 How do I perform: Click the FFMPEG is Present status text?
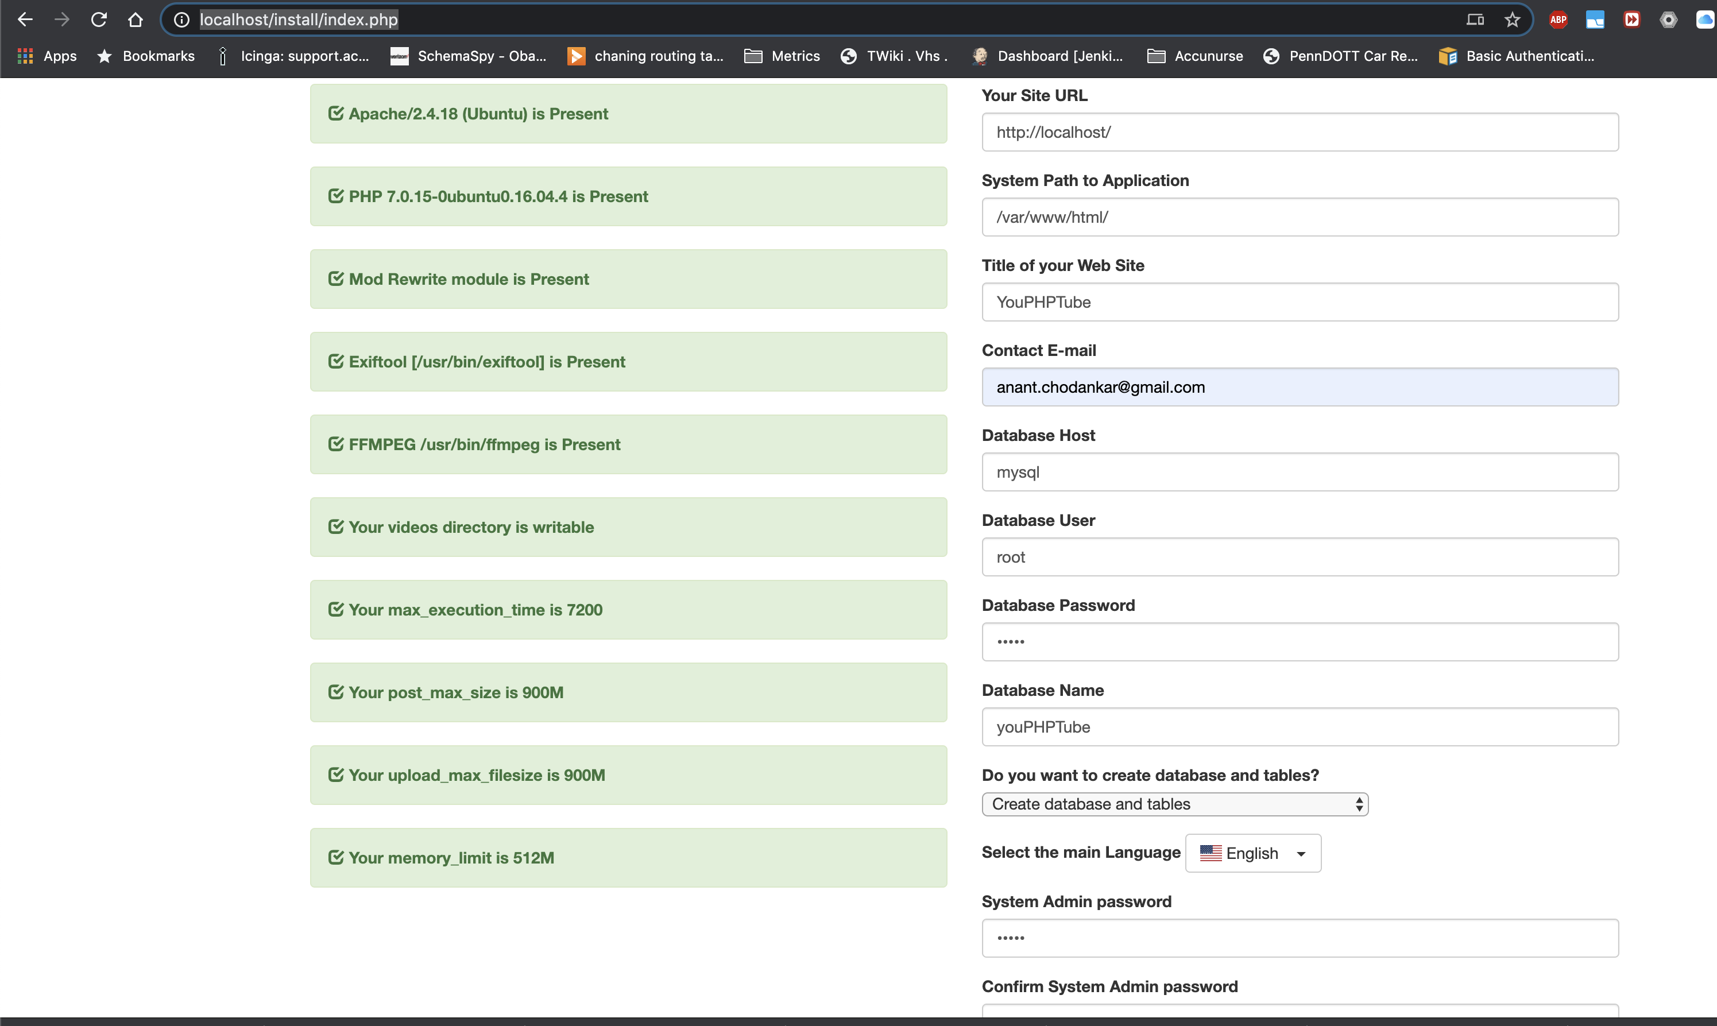pos(484,444)
